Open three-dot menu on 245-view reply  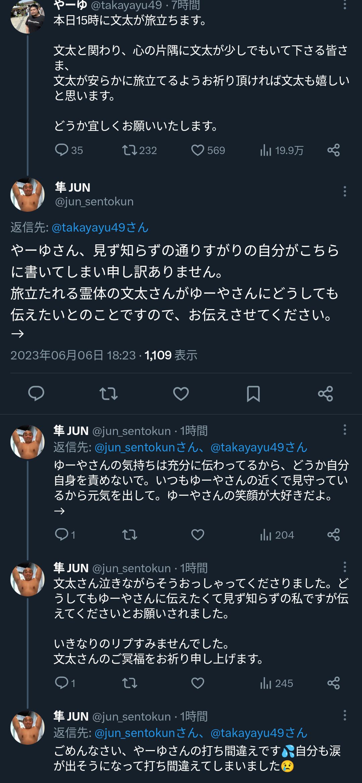(345, 567)
